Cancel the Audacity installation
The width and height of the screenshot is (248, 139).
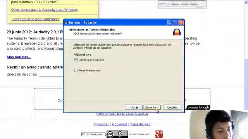point(172,107)
